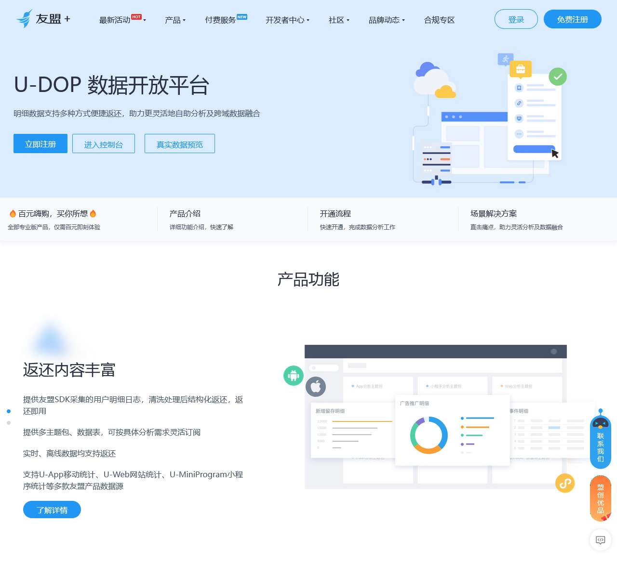Click the flame icon before 百元嗨购

pos(13,213)
